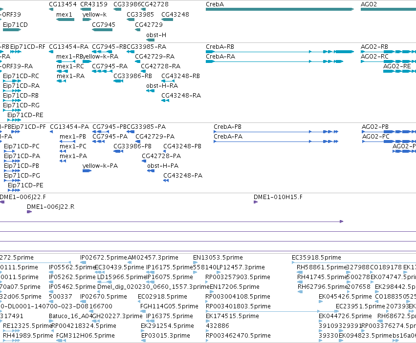The width and height of the screenshot is (416, 343).
Task: Select the mex1 gene
Action: tap(66, 20)
